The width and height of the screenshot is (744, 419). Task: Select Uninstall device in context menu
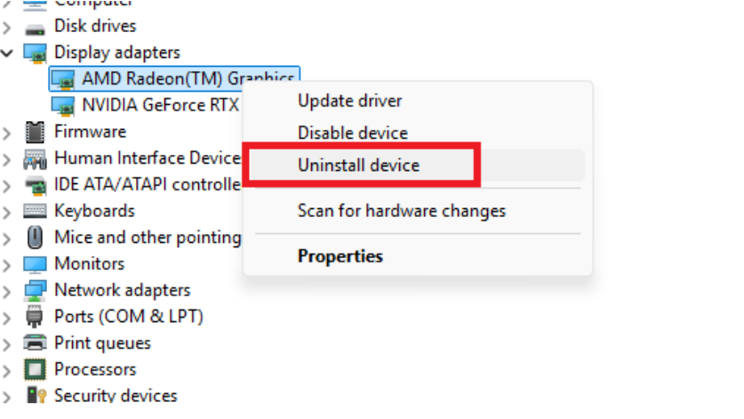358,165
